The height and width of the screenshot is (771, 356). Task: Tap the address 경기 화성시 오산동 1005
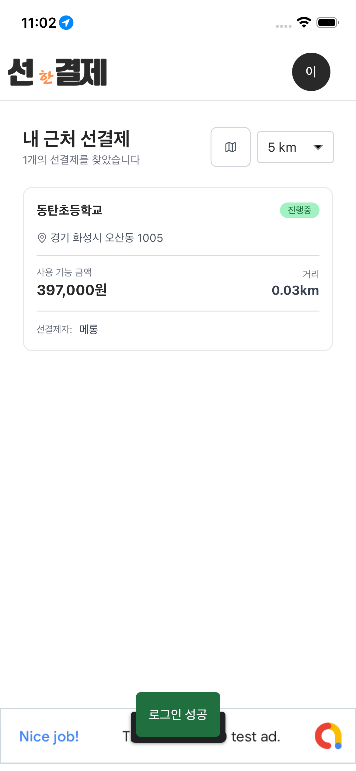pos(106,238)
